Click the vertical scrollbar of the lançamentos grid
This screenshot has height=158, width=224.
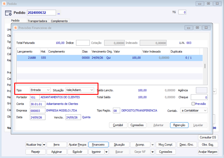(205, 66)
